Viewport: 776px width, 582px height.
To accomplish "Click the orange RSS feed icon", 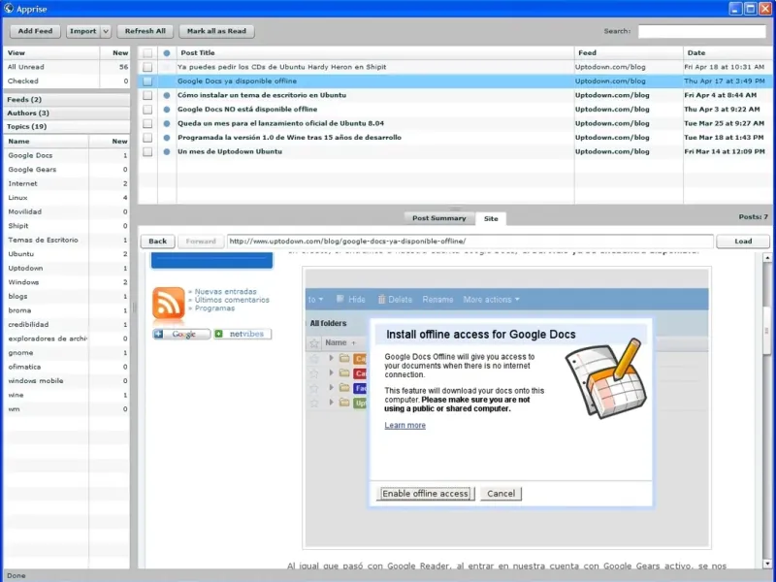I will click(x=168, y=303).
